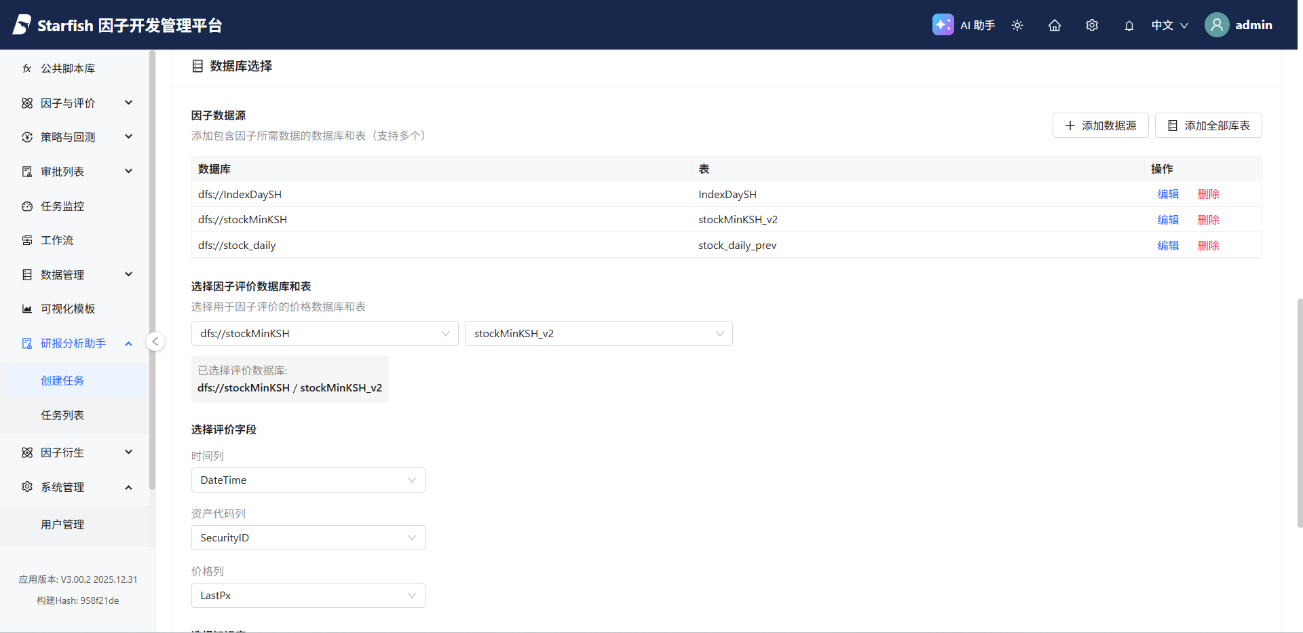Open the language 中文 dropdown
The height and width of the screenshot is (633, 1303).
[x=1169, y=25]
